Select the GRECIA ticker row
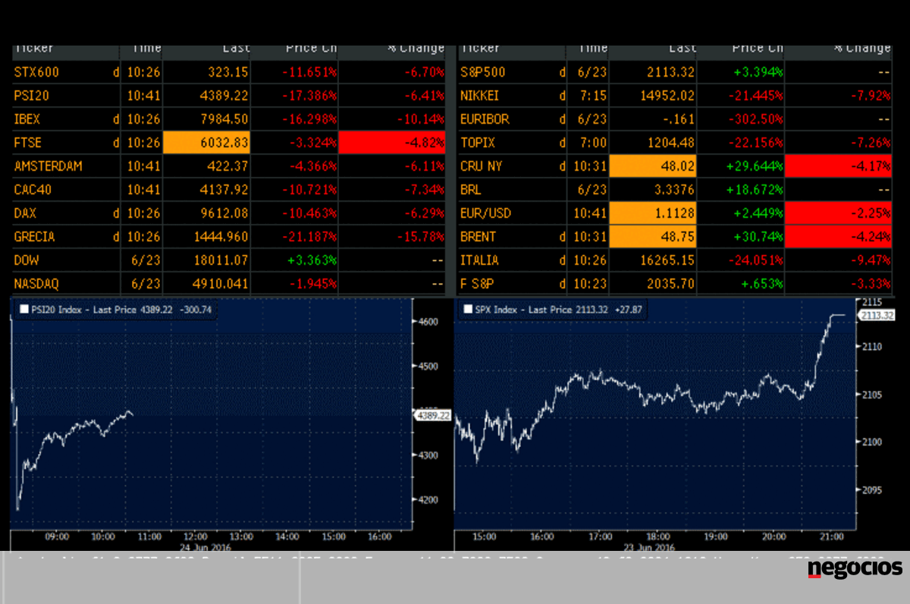This screenshot has width=910, height=604. (35, 237)
